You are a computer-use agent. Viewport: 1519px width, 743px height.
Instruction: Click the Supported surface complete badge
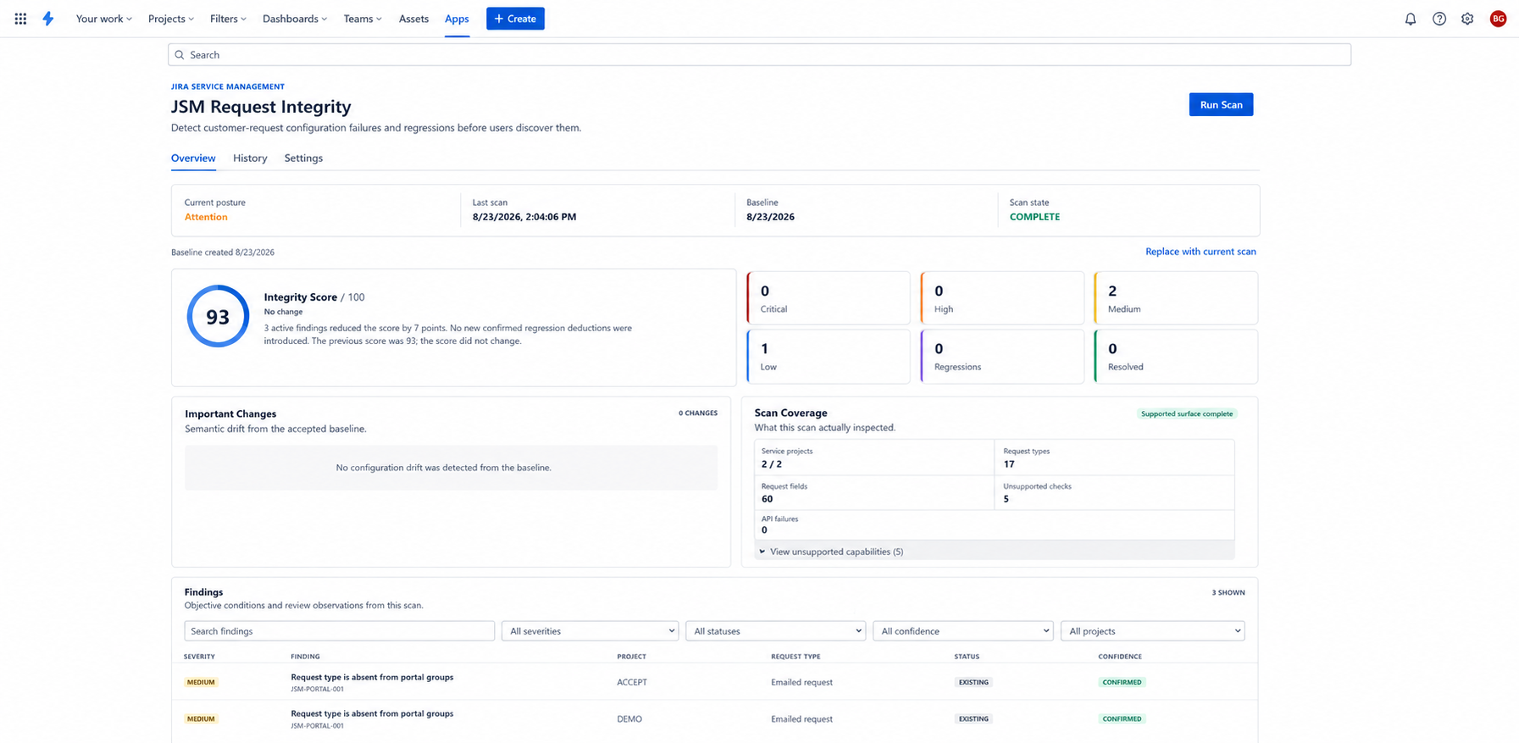[1186, 413]
